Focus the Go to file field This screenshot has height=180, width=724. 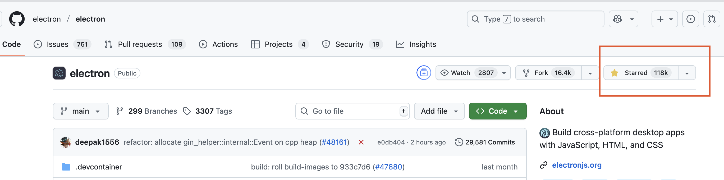(352, 111)
